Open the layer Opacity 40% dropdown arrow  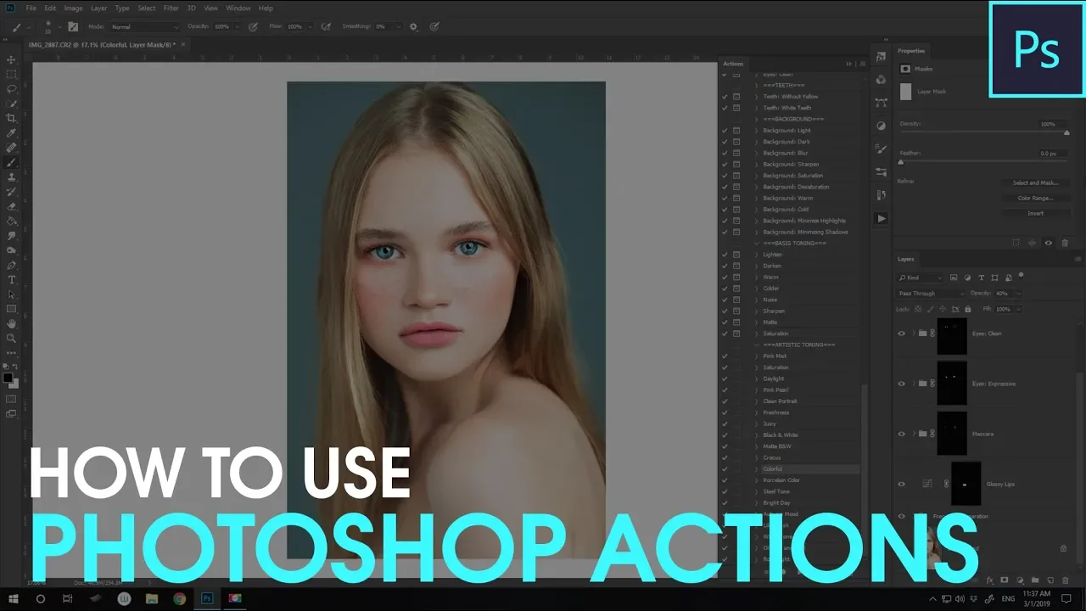point(1017,294)
